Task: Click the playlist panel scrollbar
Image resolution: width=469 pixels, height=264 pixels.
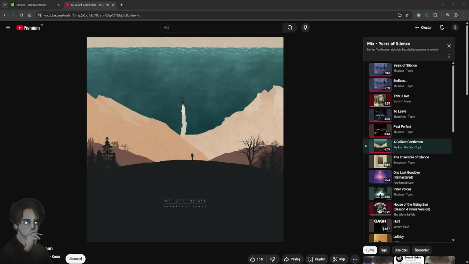Action: pos(453,99)
